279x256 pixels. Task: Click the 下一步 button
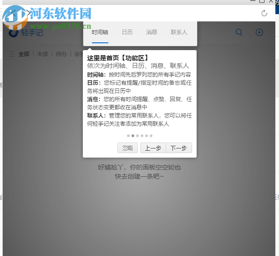point(179,148)
